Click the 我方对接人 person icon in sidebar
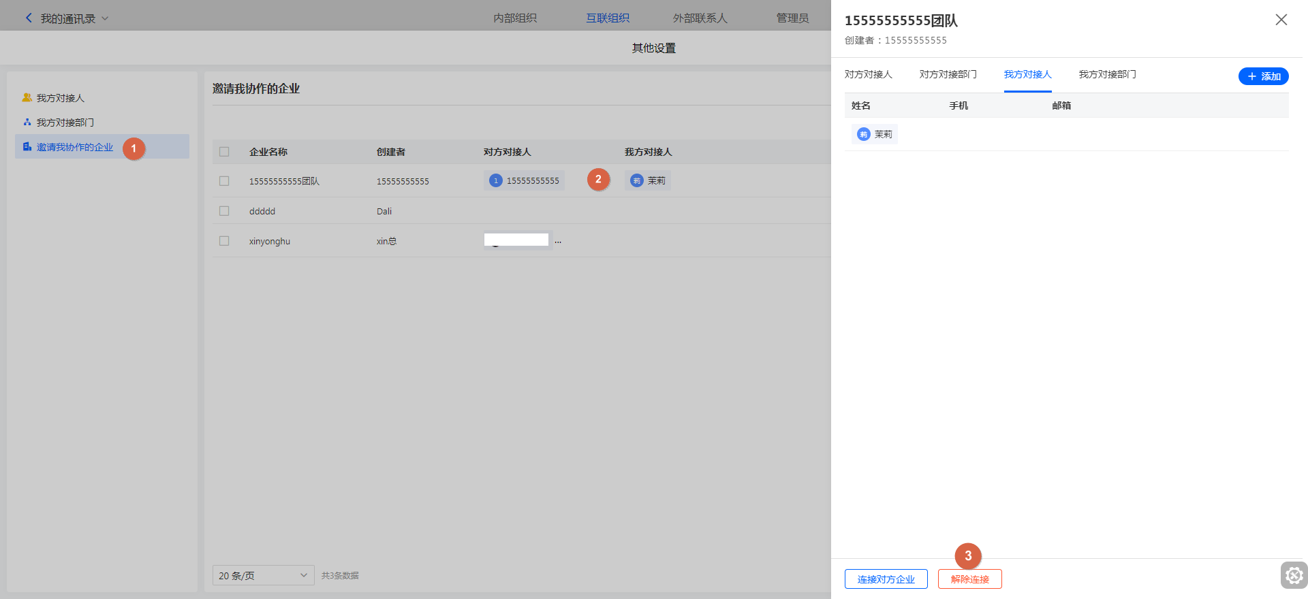 pos(27,98)
